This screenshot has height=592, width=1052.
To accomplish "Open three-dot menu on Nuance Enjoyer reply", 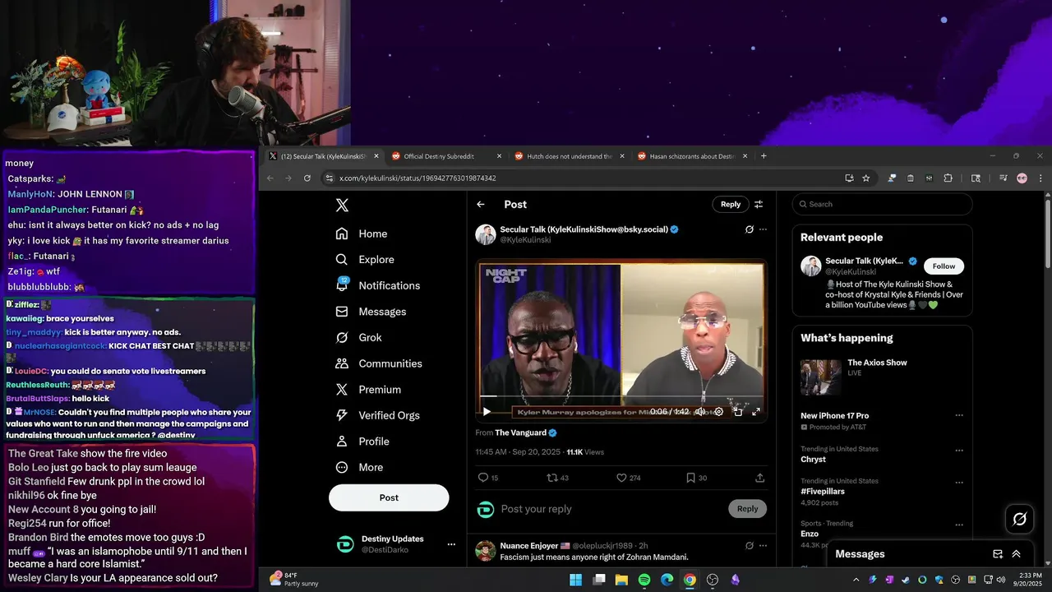I will [x=763, y=545].
